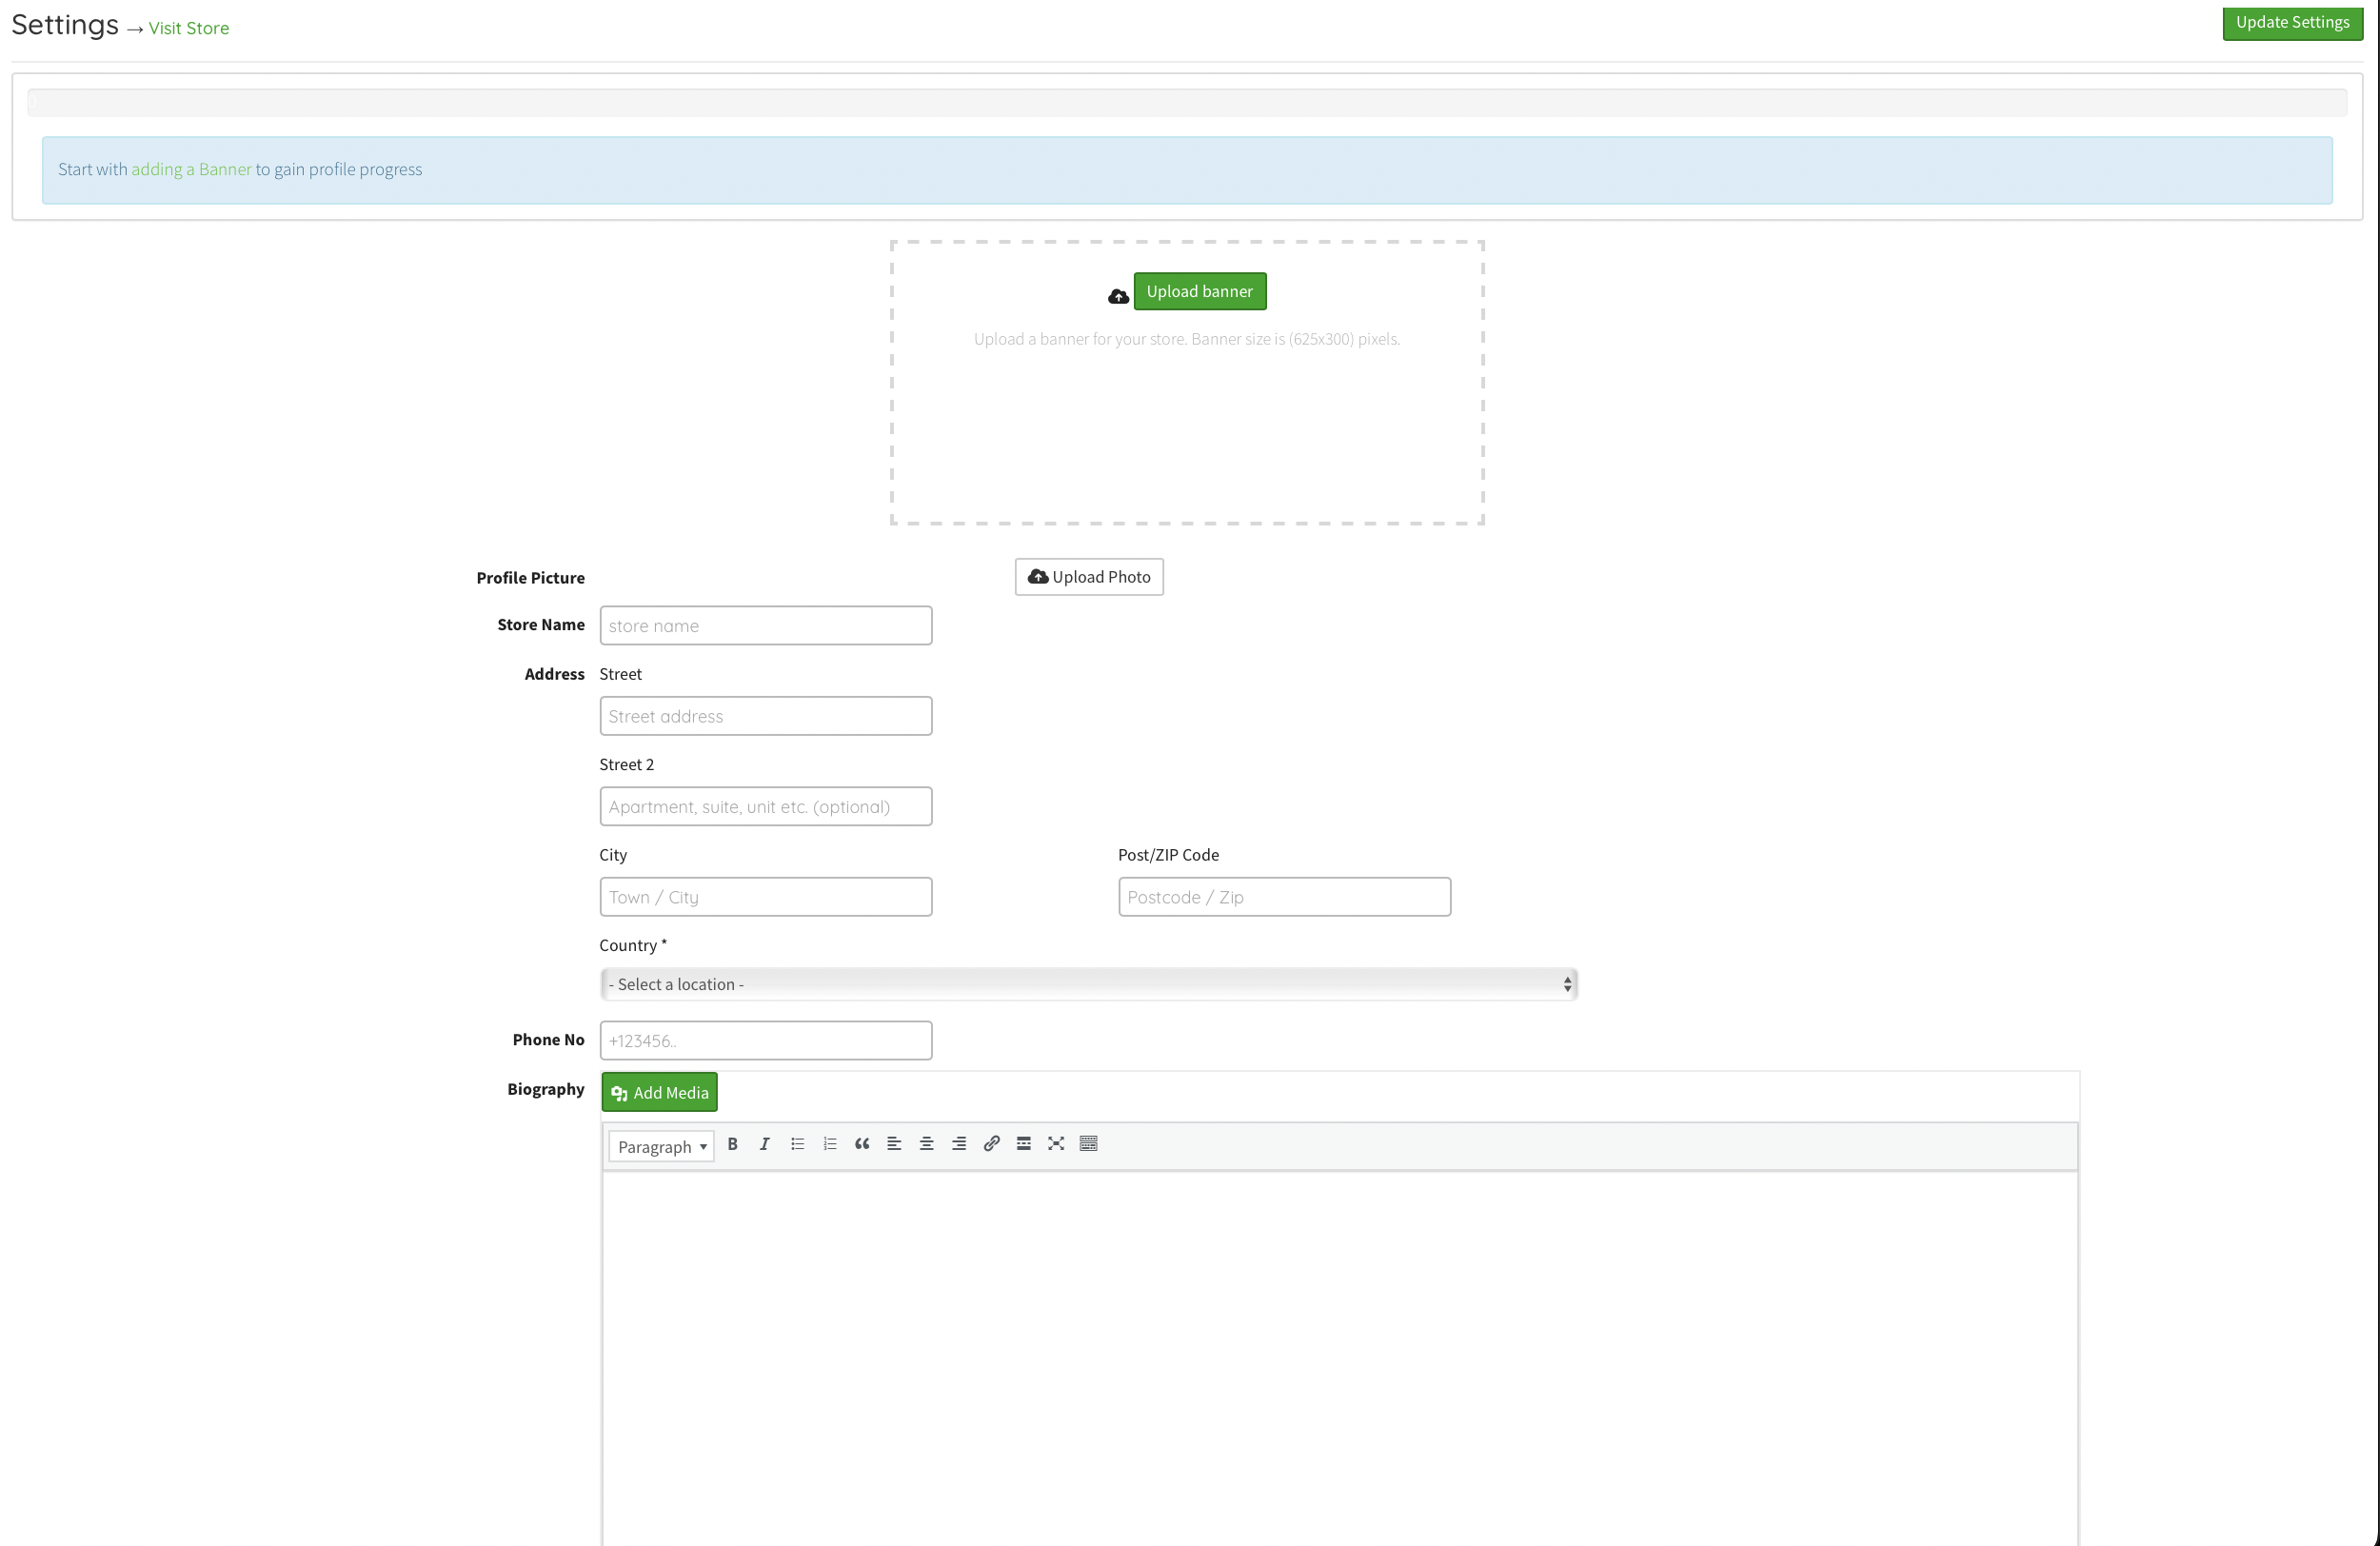Align biography text right
This screenshot has height=1546, width=2380.
click(x=959, y=1144)
